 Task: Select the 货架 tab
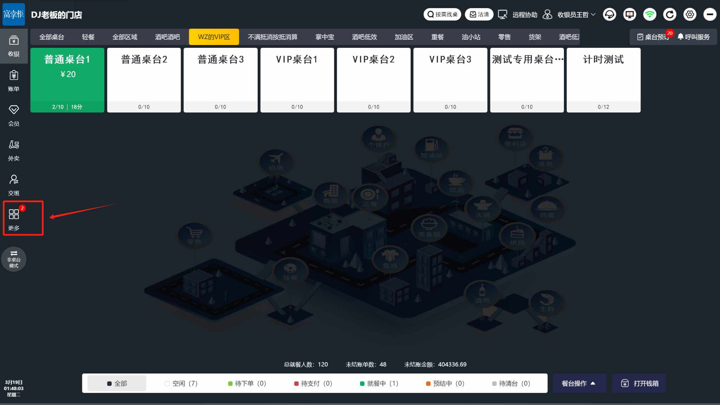535,37
